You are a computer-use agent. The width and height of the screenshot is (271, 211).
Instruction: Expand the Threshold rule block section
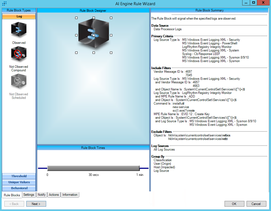(x=19, y=176)
